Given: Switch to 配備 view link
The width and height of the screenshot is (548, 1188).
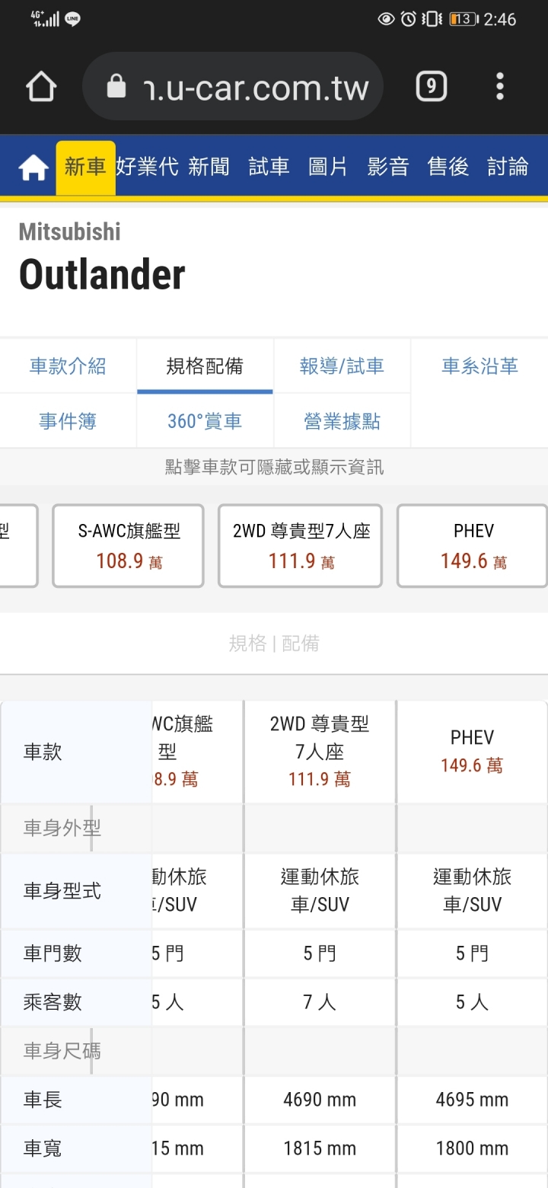Looking at the screenshot, I should click(x=301, y=643).
